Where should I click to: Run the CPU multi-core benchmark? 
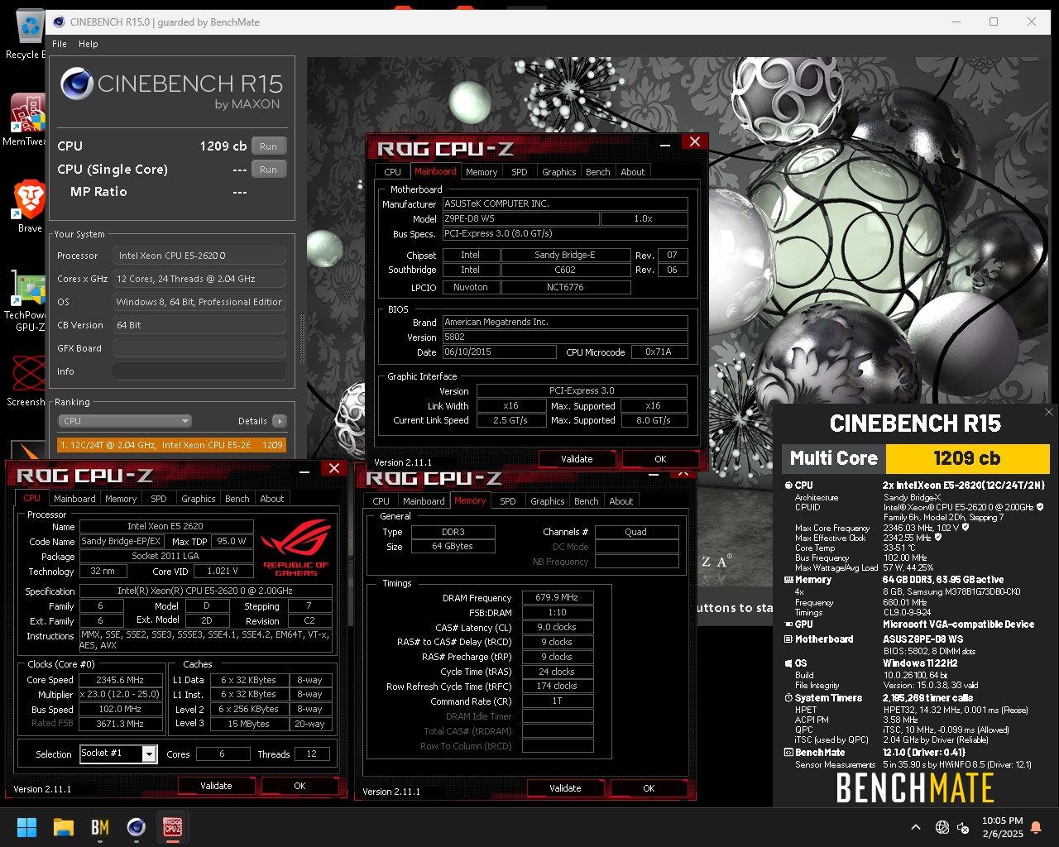coord(268,146)
